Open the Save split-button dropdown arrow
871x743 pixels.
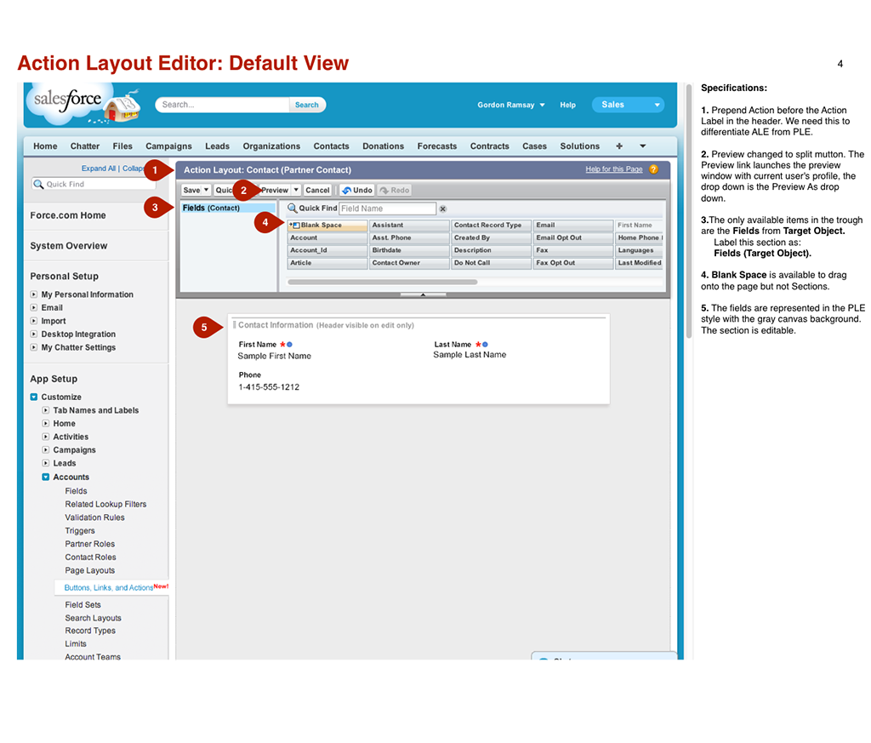click(x=206, y=190)
